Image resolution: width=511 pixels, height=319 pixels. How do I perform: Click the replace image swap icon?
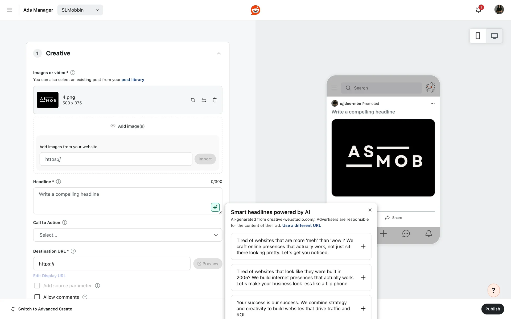point(204,100)
